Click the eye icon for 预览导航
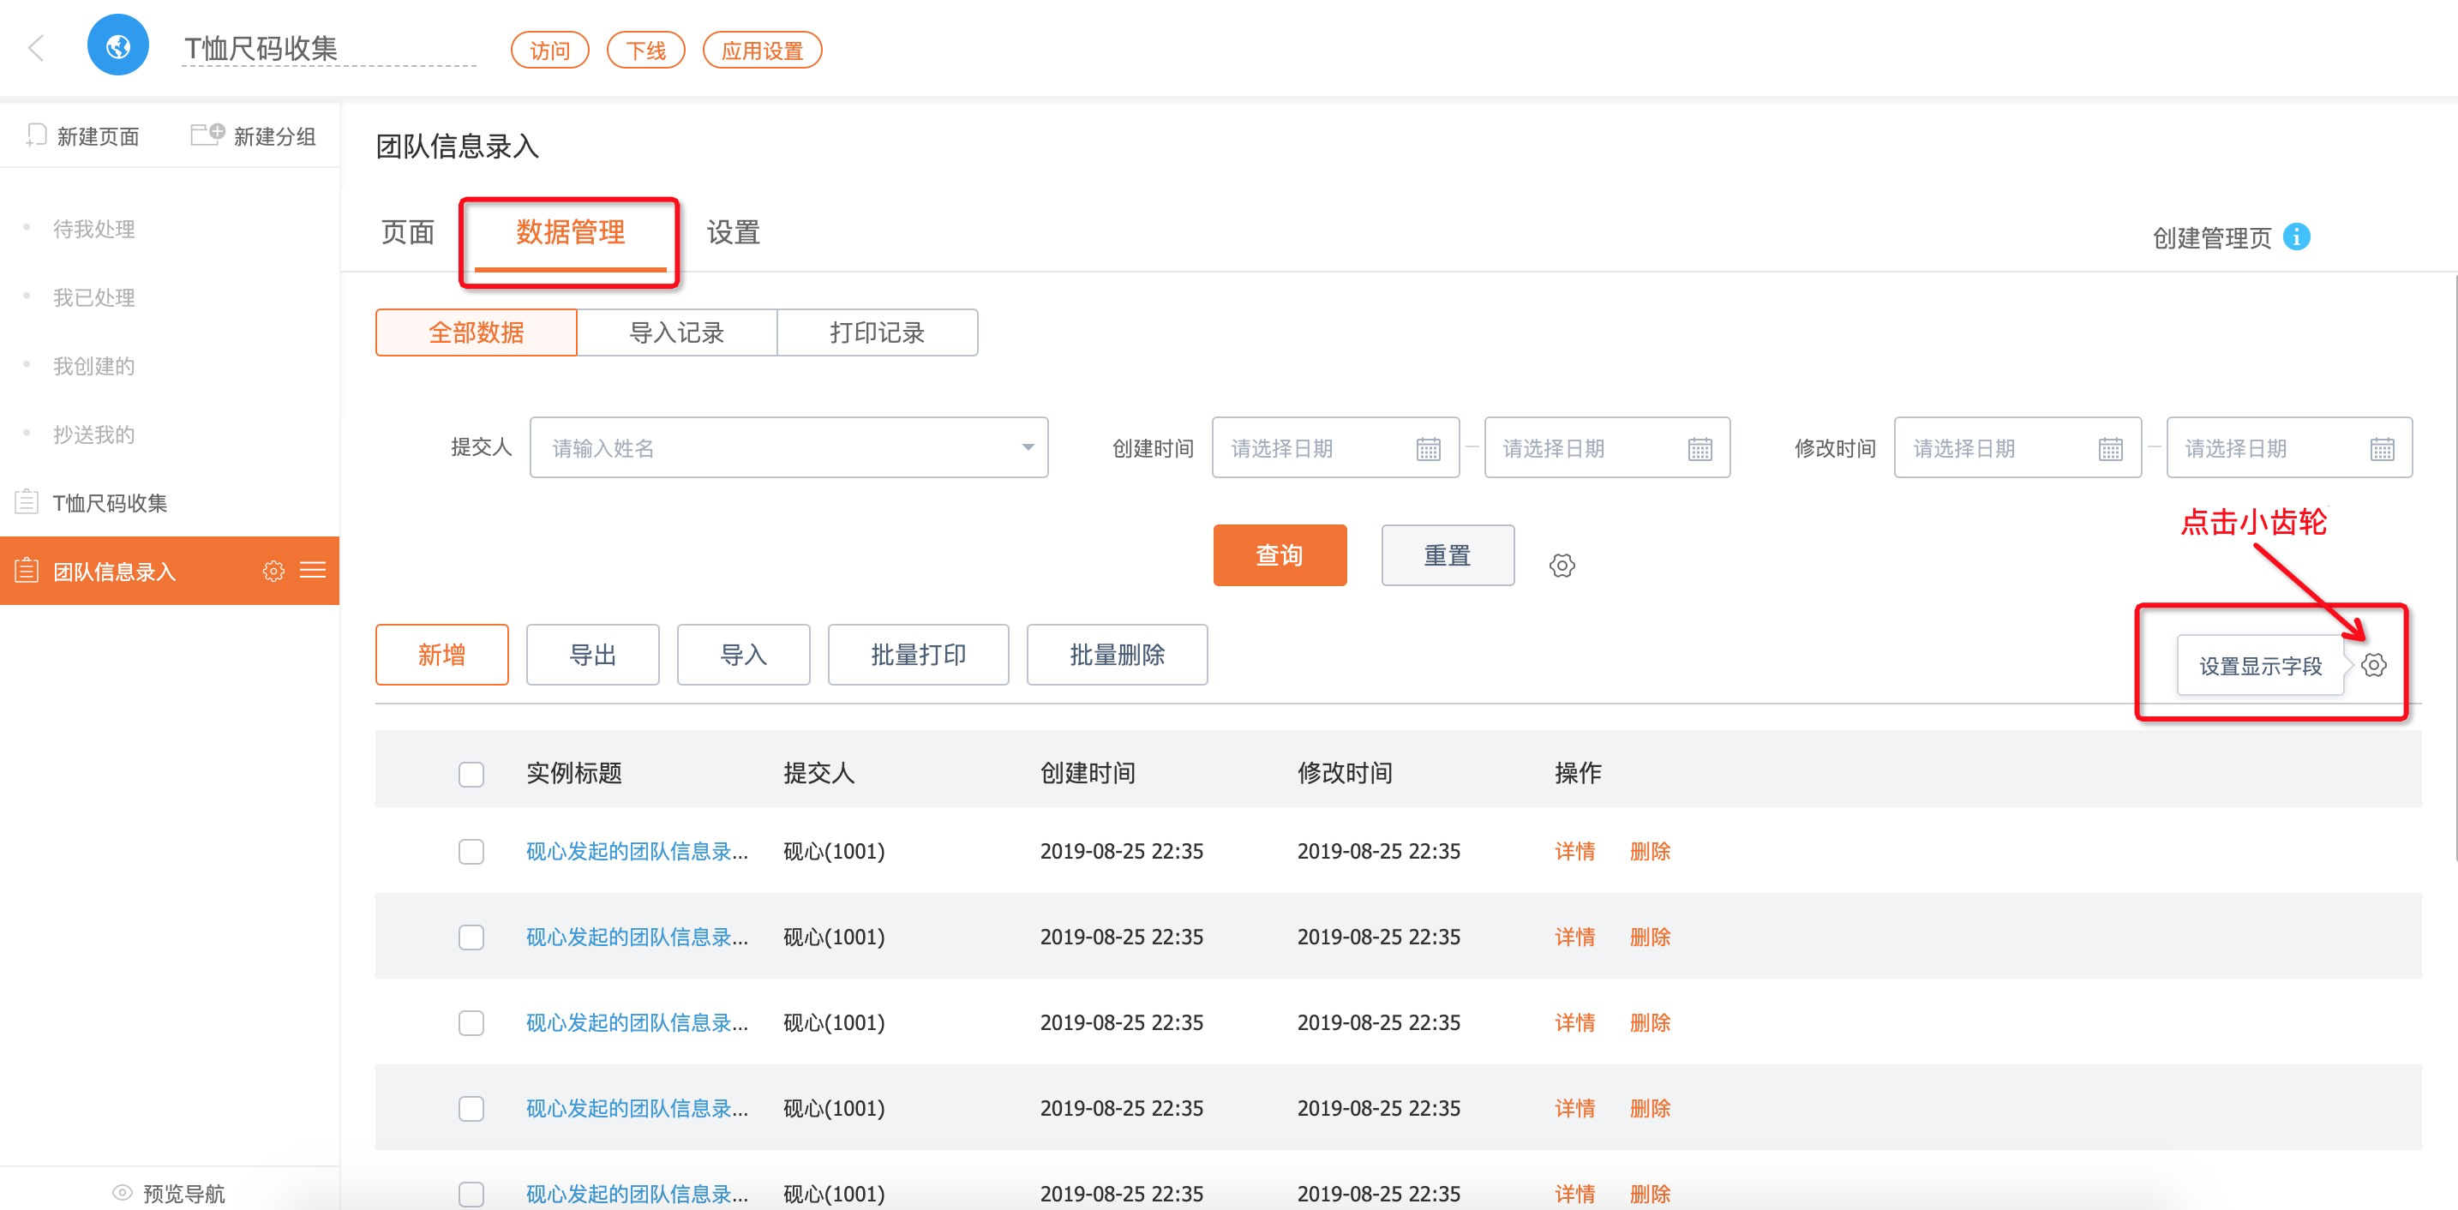 click(x=123, y=1192)
